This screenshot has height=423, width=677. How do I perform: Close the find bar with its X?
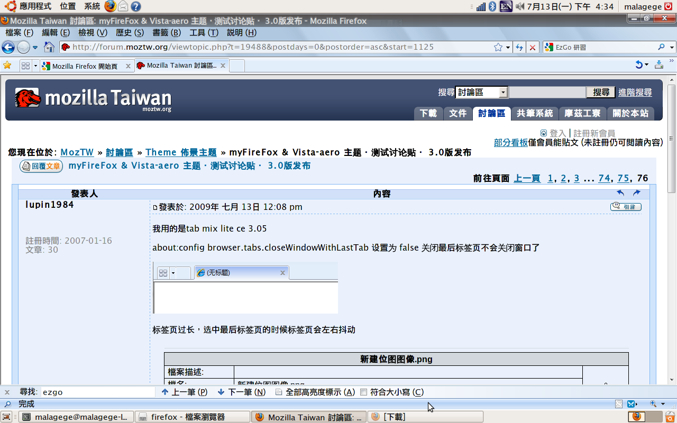pyautogui.click(x=7, y=392)
